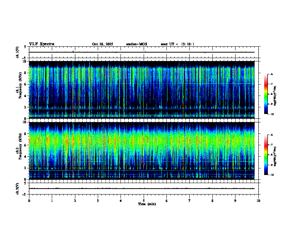Viewport: 291px width, 225px height.
Task: Click the time axis tick label "1"
Action: (52, 201)
